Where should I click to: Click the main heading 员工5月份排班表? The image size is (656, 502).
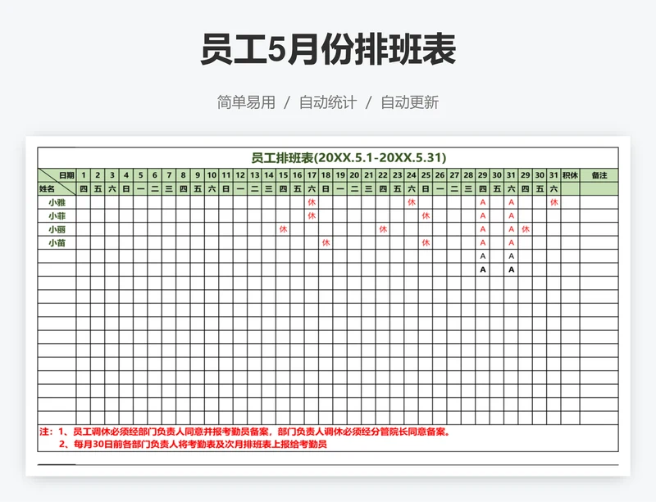(328, 49)
